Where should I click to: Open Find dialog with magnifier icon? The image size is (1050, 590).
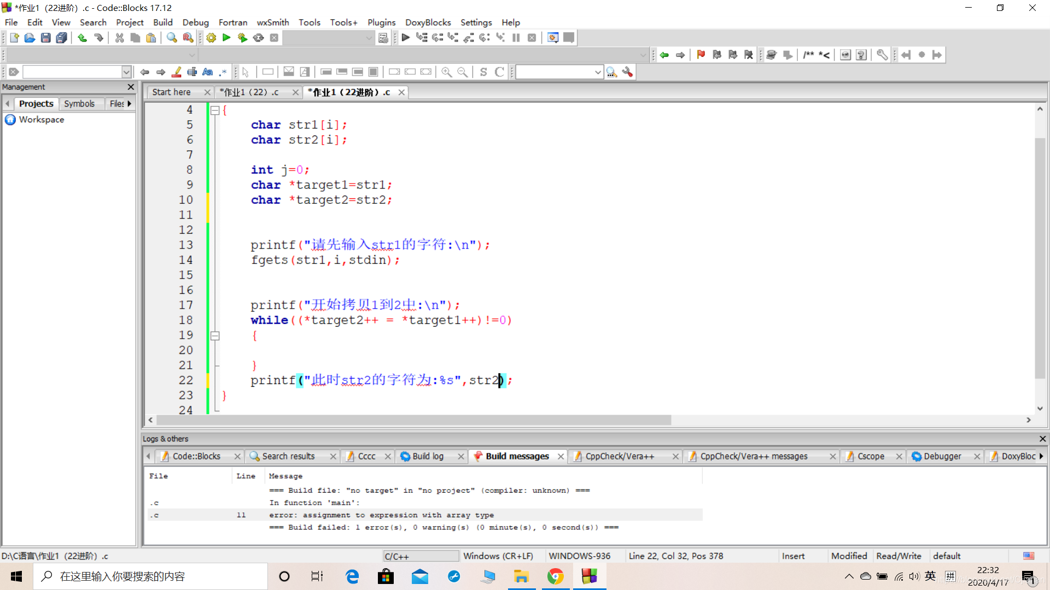tap(172, 38)
